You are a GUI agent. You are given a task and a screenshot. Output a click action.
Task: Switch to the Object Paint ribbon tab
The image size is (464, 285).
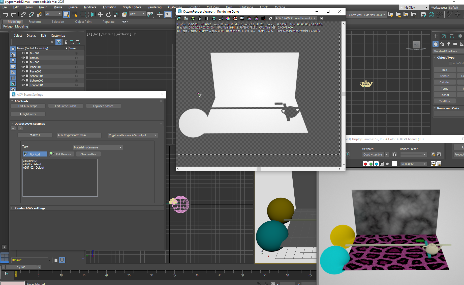[x=83, y=22]
